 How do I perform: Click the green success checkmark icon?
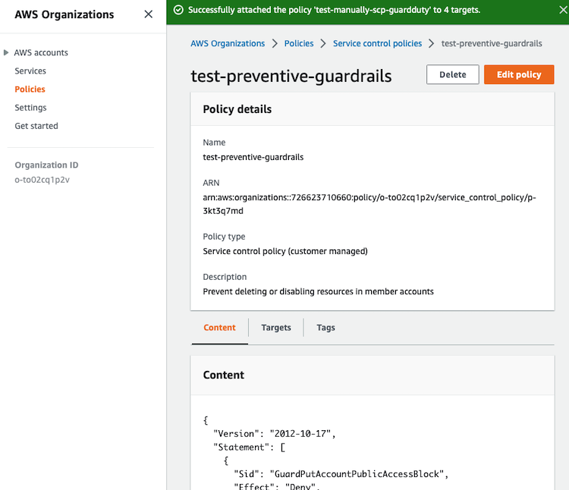pos(178,10)
